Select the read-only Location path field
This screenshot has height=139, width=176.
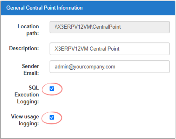click(110, 27)
